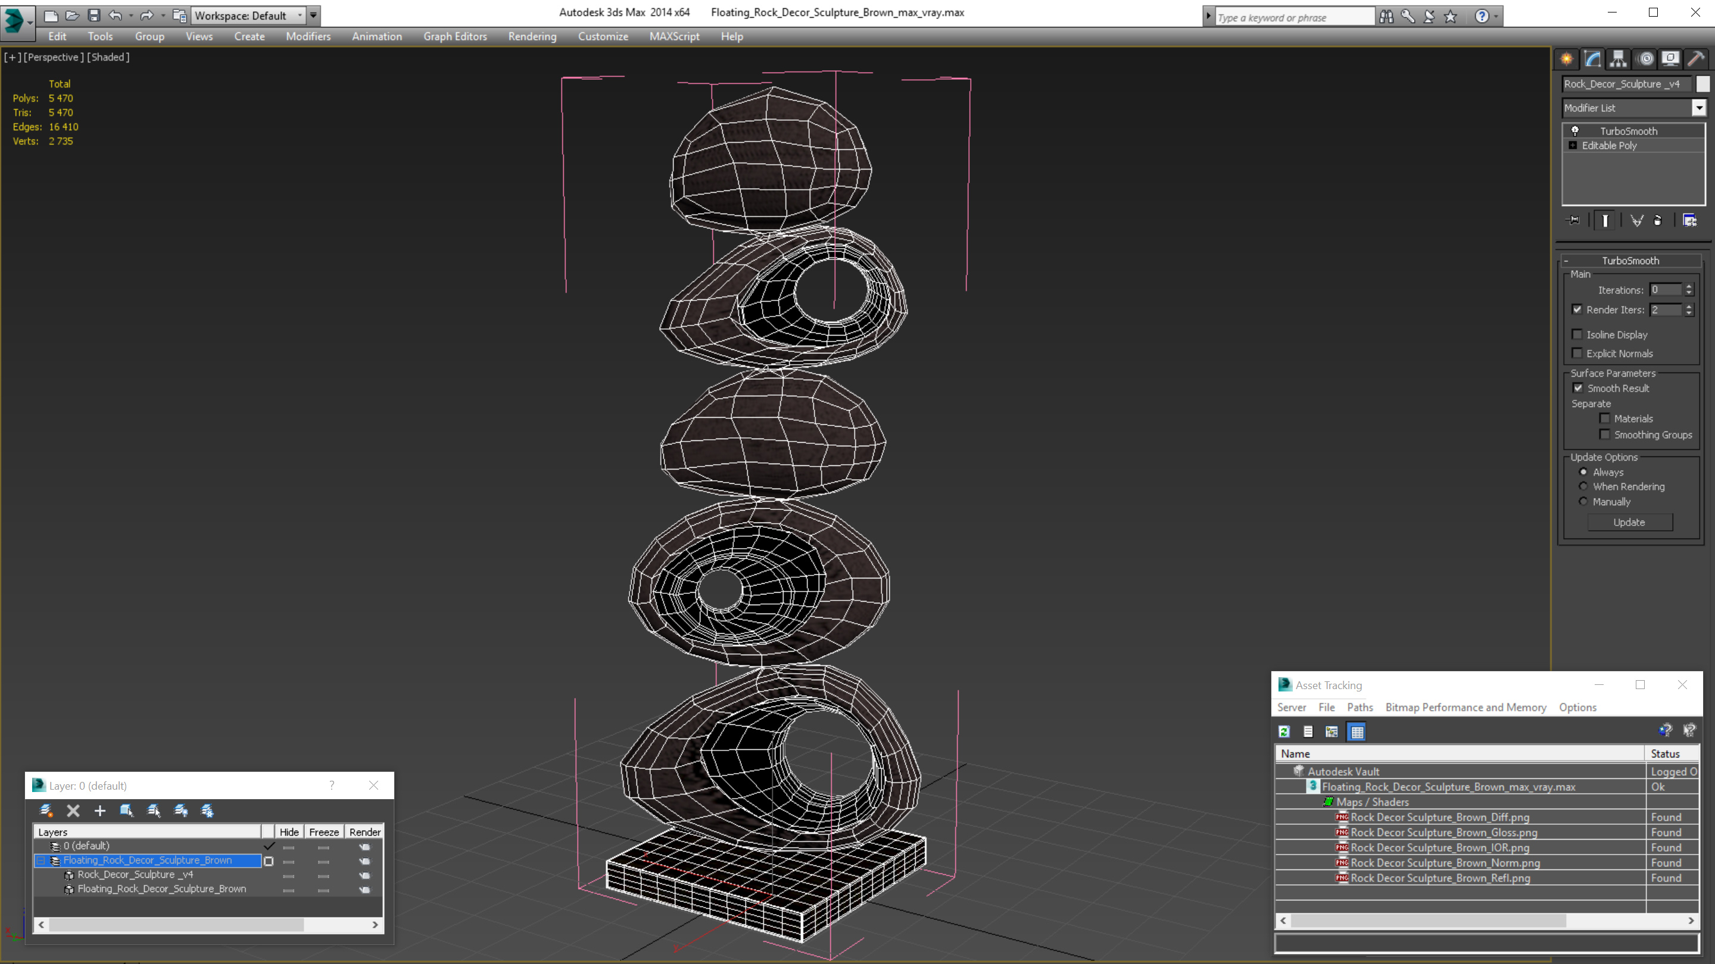The width and height of the screenshot is (1715, 964).
Task: Increment Render Iters spinner arrows
Action: click(x=1689, y=309)
